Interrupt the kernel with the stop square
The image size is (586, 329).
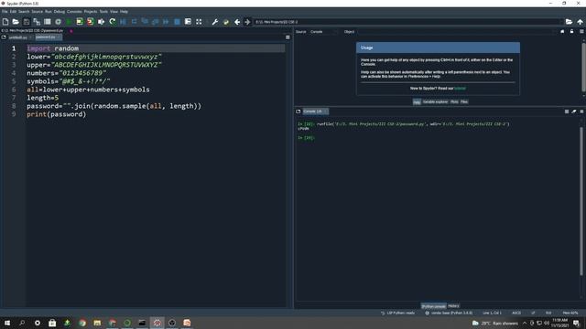point(567,111)
